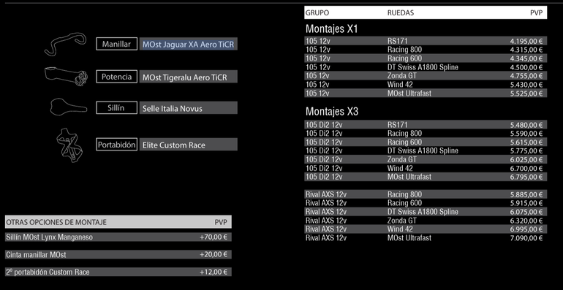Screen dimensions: 563x290
Task: Select the Sillín label box
Action: pyautogui.click(x=117, y=107)
